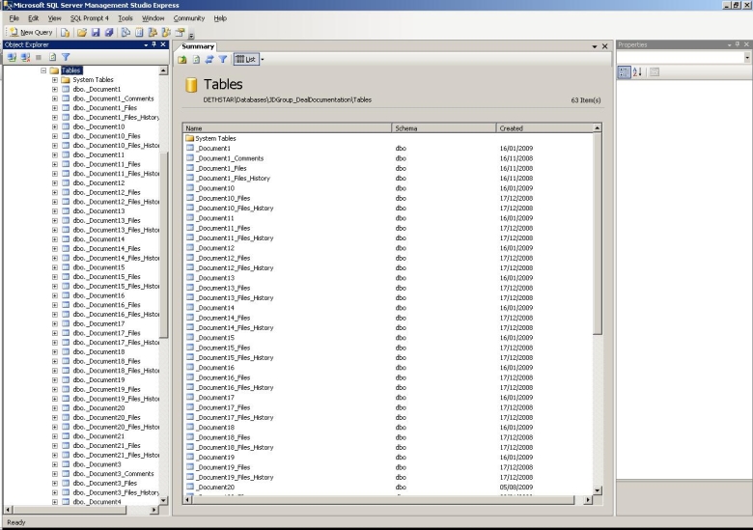Click the Template Explorer toolbar icon
The height and width of the screenshot is (530, 753).
166,32
